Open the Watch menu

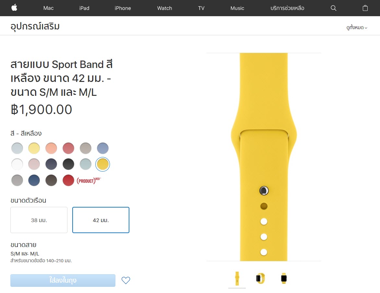click(x=165, y=8)
